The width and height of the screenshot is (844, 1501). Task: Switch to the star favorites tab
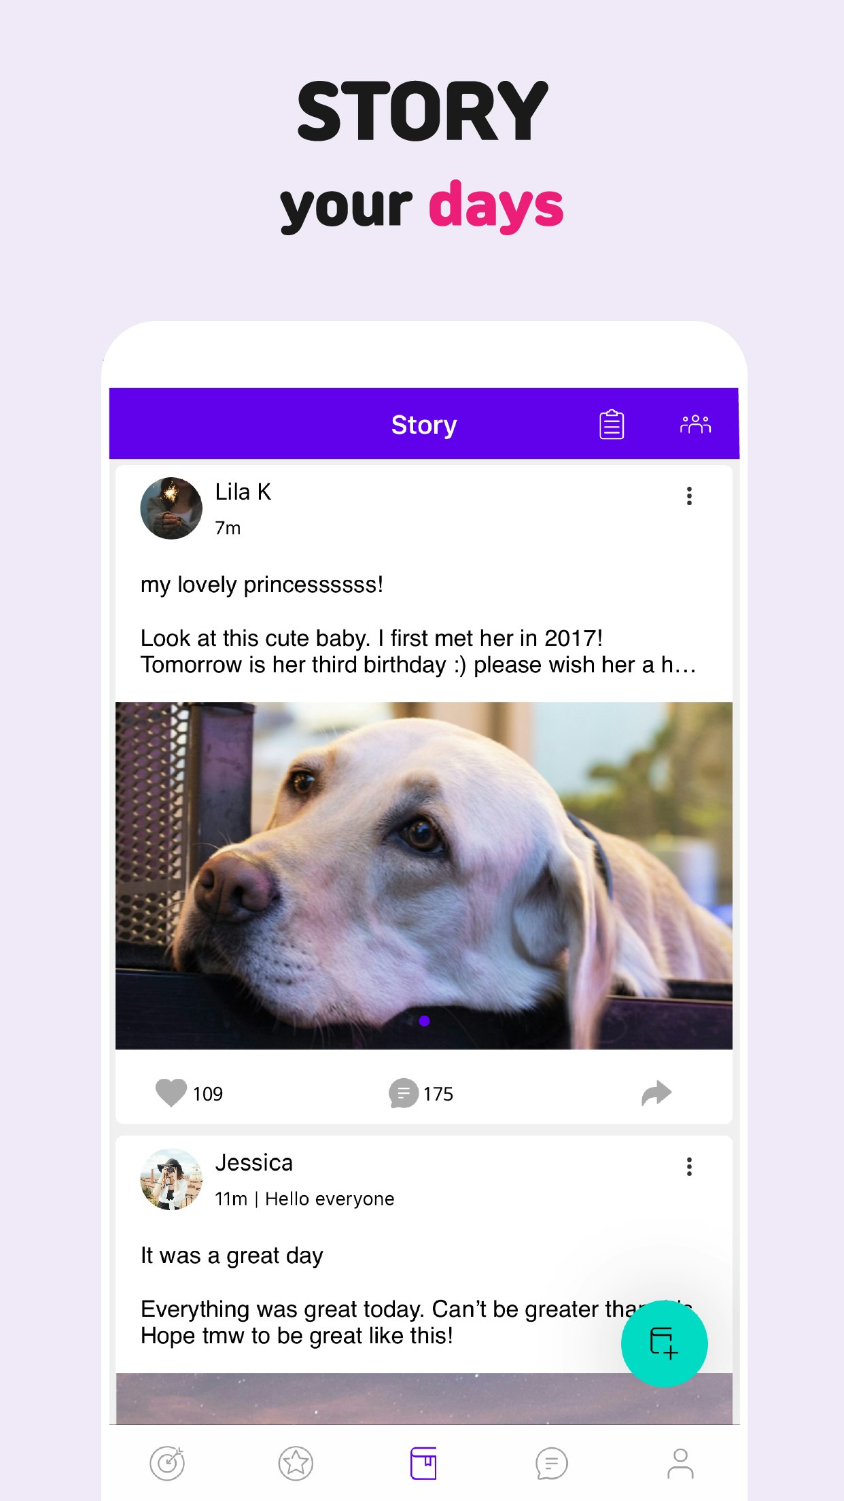pyautogui.click(x=296, y=1463)
